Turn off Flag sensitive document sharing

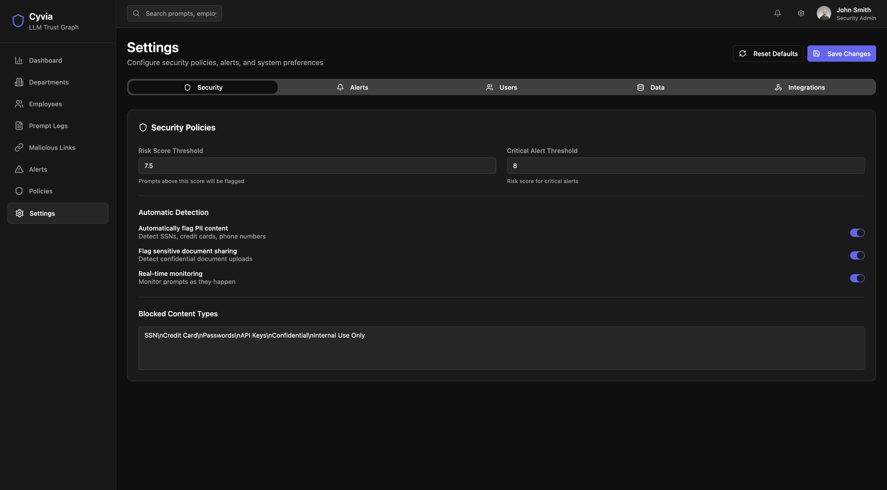point(857,255)
